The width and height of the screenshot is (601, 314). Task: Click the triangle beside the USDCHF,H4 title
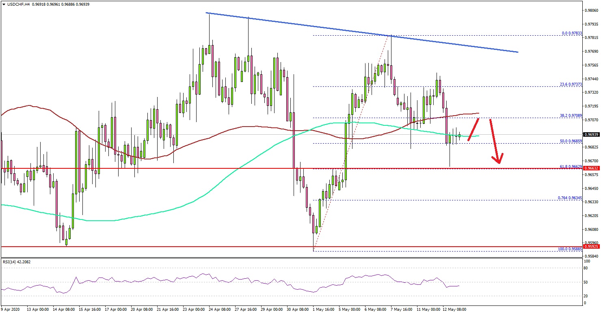(3, 4)
